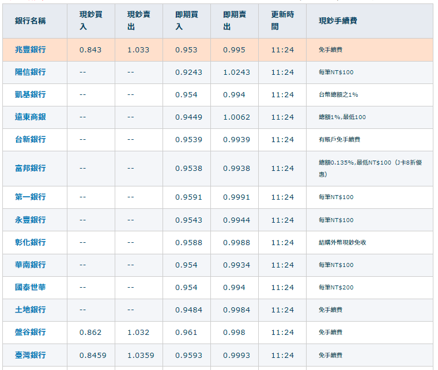
Task: Click the 銀行名稱 column header
Action: tap(31, 21)
